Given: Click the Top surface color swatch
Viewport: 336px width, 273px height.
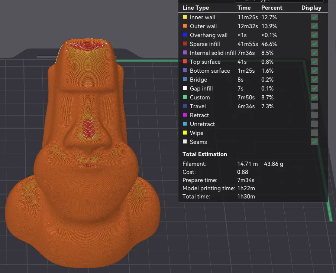Looking at the screenshot, I should 185,62.
